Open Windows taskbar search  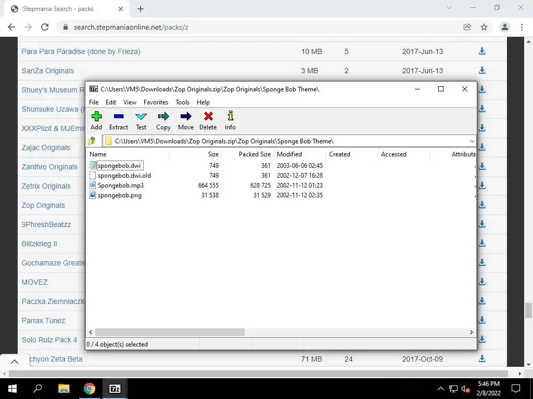[37, 389]
